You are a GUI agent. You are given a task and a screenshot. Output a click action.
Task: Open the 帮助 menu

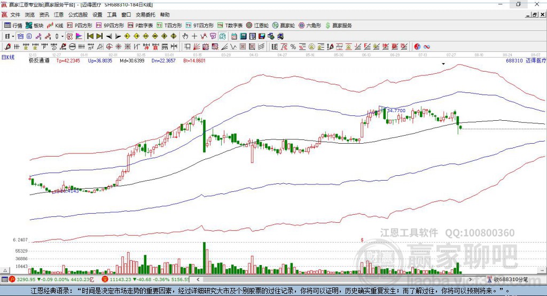point(165,14)
